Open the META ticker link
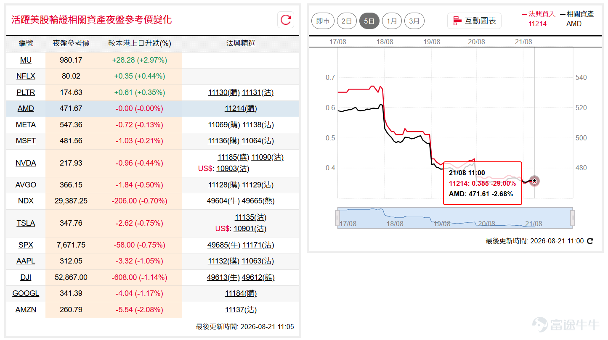This screenshot has height=340, width=608. pyautogui.click(x=26, y=125)
